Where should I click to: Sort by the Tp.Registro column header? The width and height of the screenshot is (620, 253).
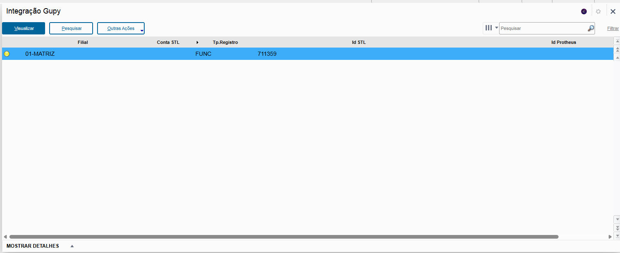[x=225, y=42]
